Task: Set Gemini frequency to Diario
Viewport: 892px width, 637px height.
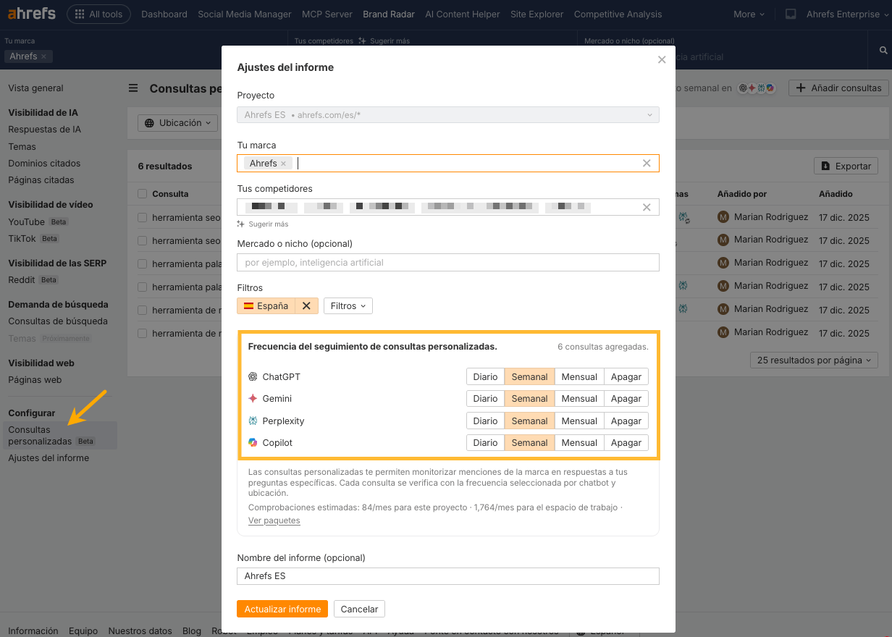Action: point(485,399)
